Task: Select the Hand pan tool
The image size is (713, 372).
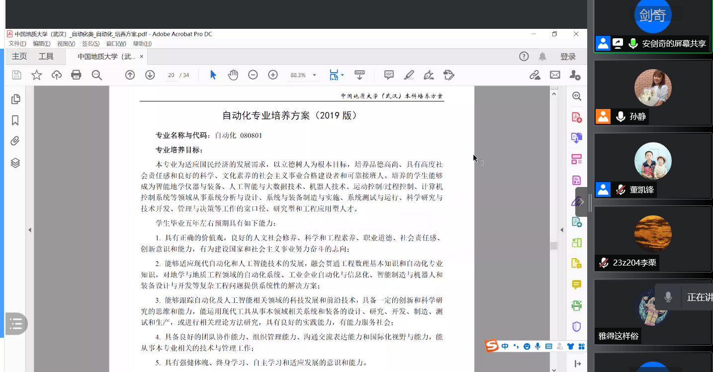Action: point(233,75)
